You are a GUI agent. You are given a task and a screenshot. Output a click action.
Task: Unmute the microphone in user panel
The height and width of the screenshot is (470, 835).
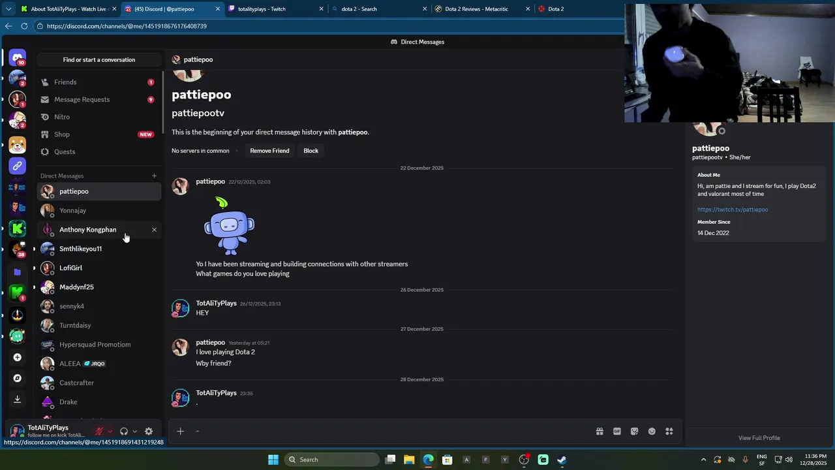(99, 431)
